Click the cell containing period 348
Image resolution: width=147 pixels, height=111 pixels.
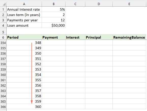[x=24, y=43]
